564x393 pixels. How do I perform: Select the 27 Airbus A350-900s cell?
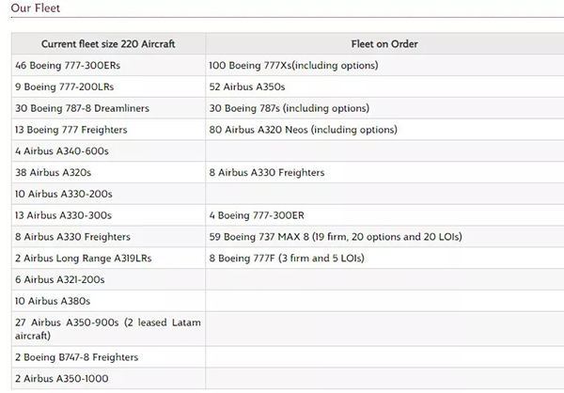click(108, 328)
